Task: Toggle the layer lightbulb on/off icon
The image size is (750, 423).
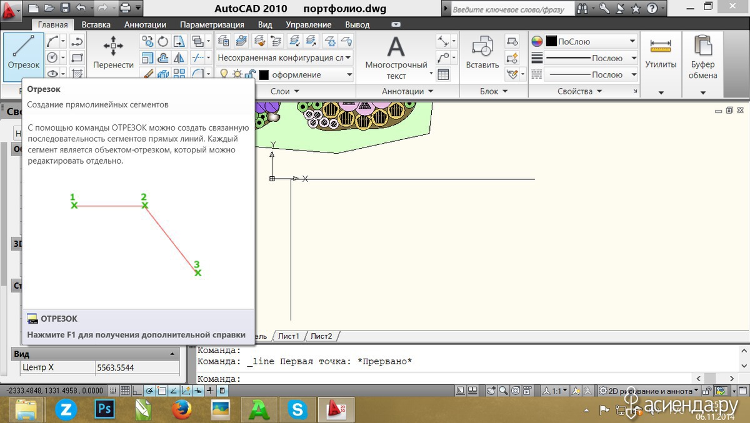Action: pyautogui.click(x=224, y=74)
